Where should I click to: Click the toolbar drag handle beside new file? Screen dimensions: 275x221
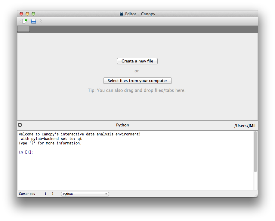[20, 21]
